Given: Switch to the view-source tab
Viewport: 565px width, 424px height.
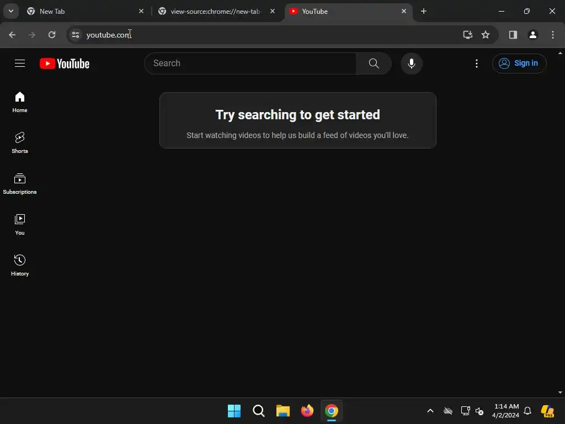Looking at the screenshot, I should [216, 11].
